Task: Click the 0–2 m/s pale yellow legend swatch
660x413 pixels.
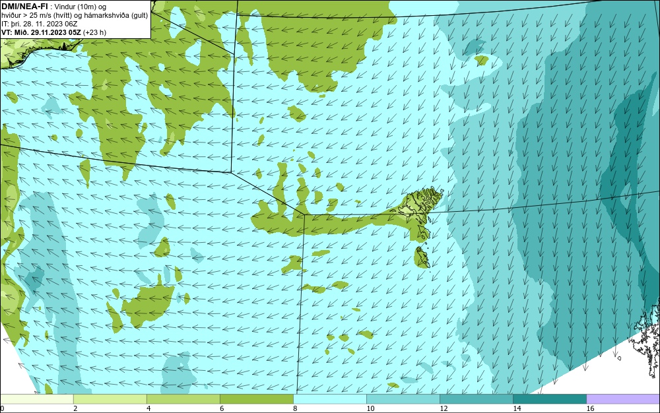Action: tap(36, 398)
